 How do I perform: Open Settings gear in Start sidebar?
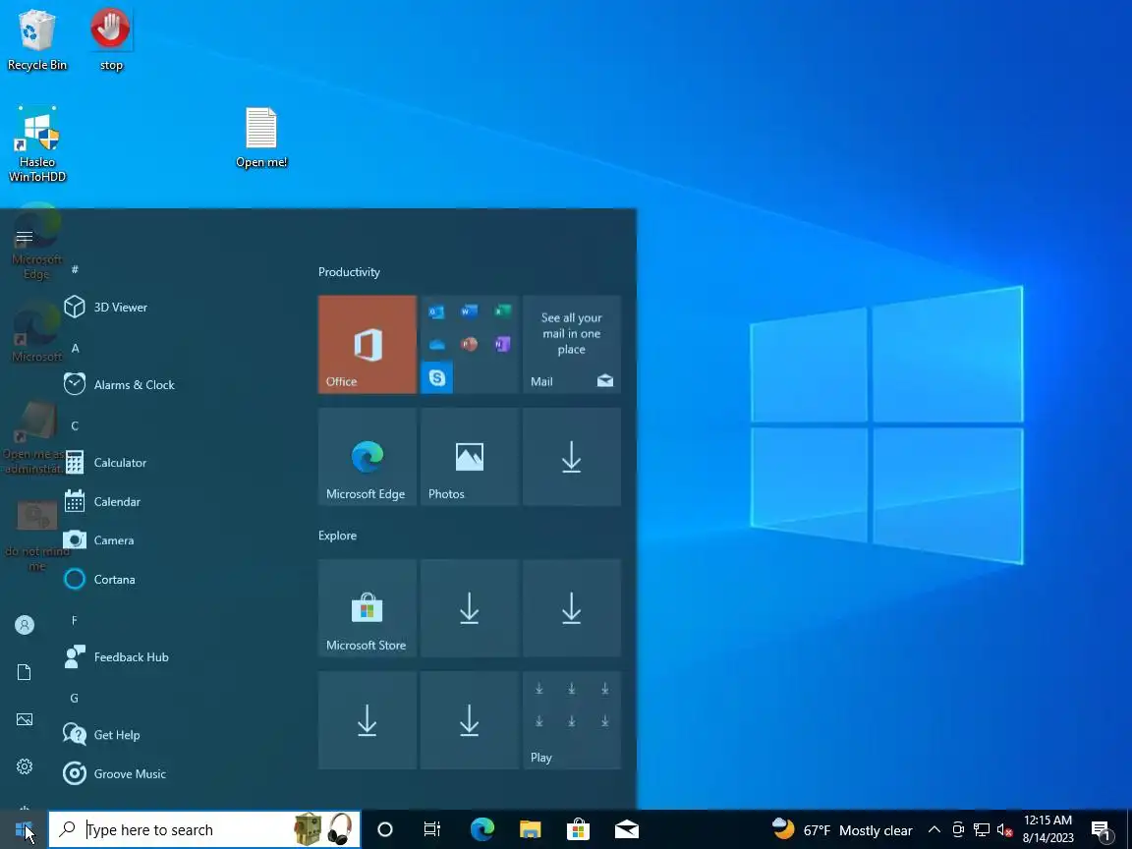click(x=25, y=766)
